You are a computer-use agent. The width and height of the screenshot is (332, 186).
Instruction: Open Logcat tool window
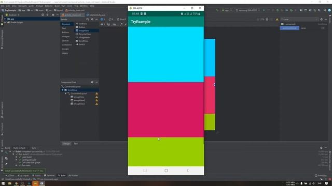(23, 176)
